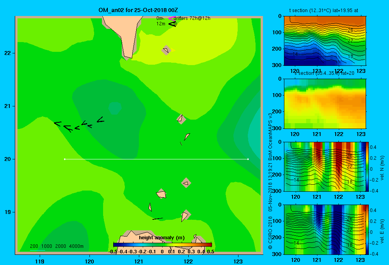The image size is (389, 265).
Task: Click latitude label 19 on main map
Action: tap(8, 212)
